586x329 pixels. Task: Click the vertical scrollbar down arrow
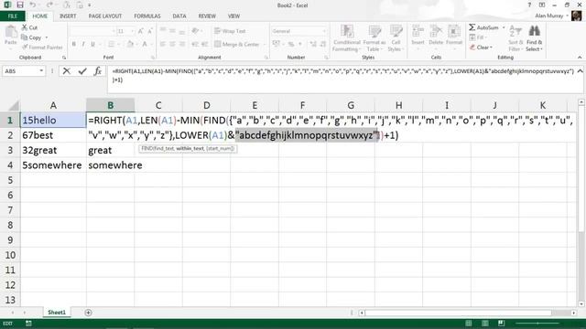(x=581, y=304)
